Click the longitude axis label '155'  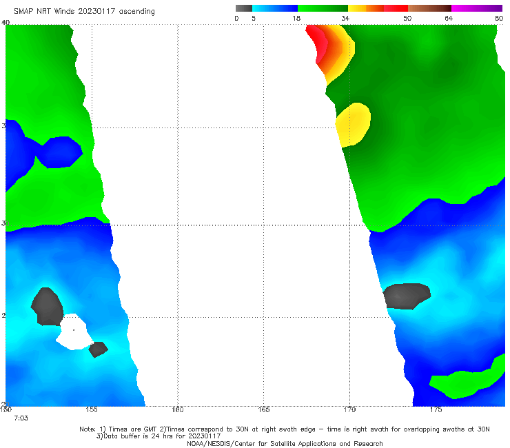pos(92,409)
